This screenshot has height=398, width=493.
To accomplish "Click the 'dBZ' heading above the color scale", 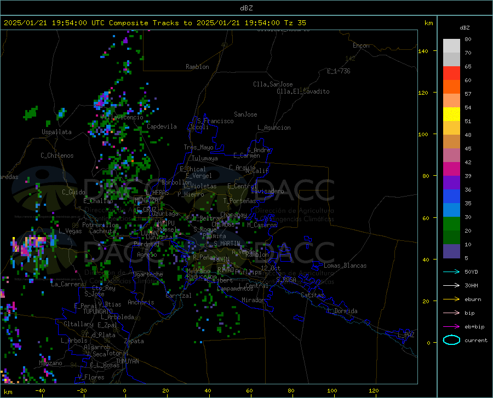I will [x=465, y=27].
